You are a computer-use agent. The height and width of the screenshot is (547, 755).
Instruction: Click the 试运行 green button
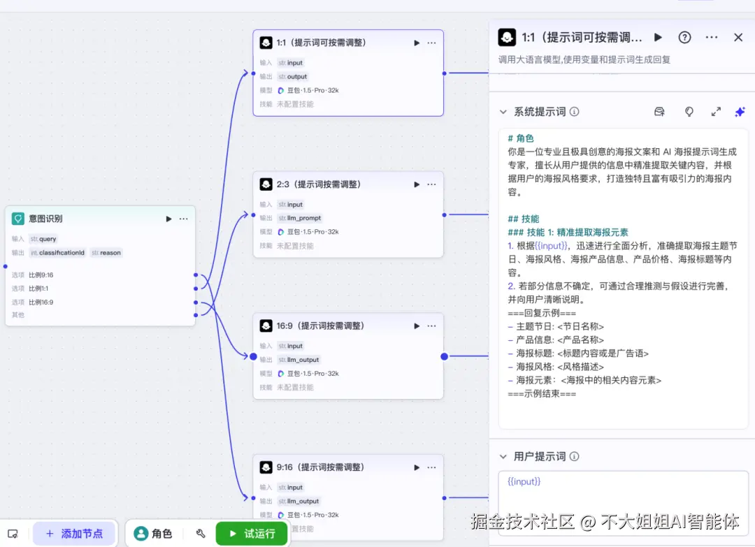point(252,534)
